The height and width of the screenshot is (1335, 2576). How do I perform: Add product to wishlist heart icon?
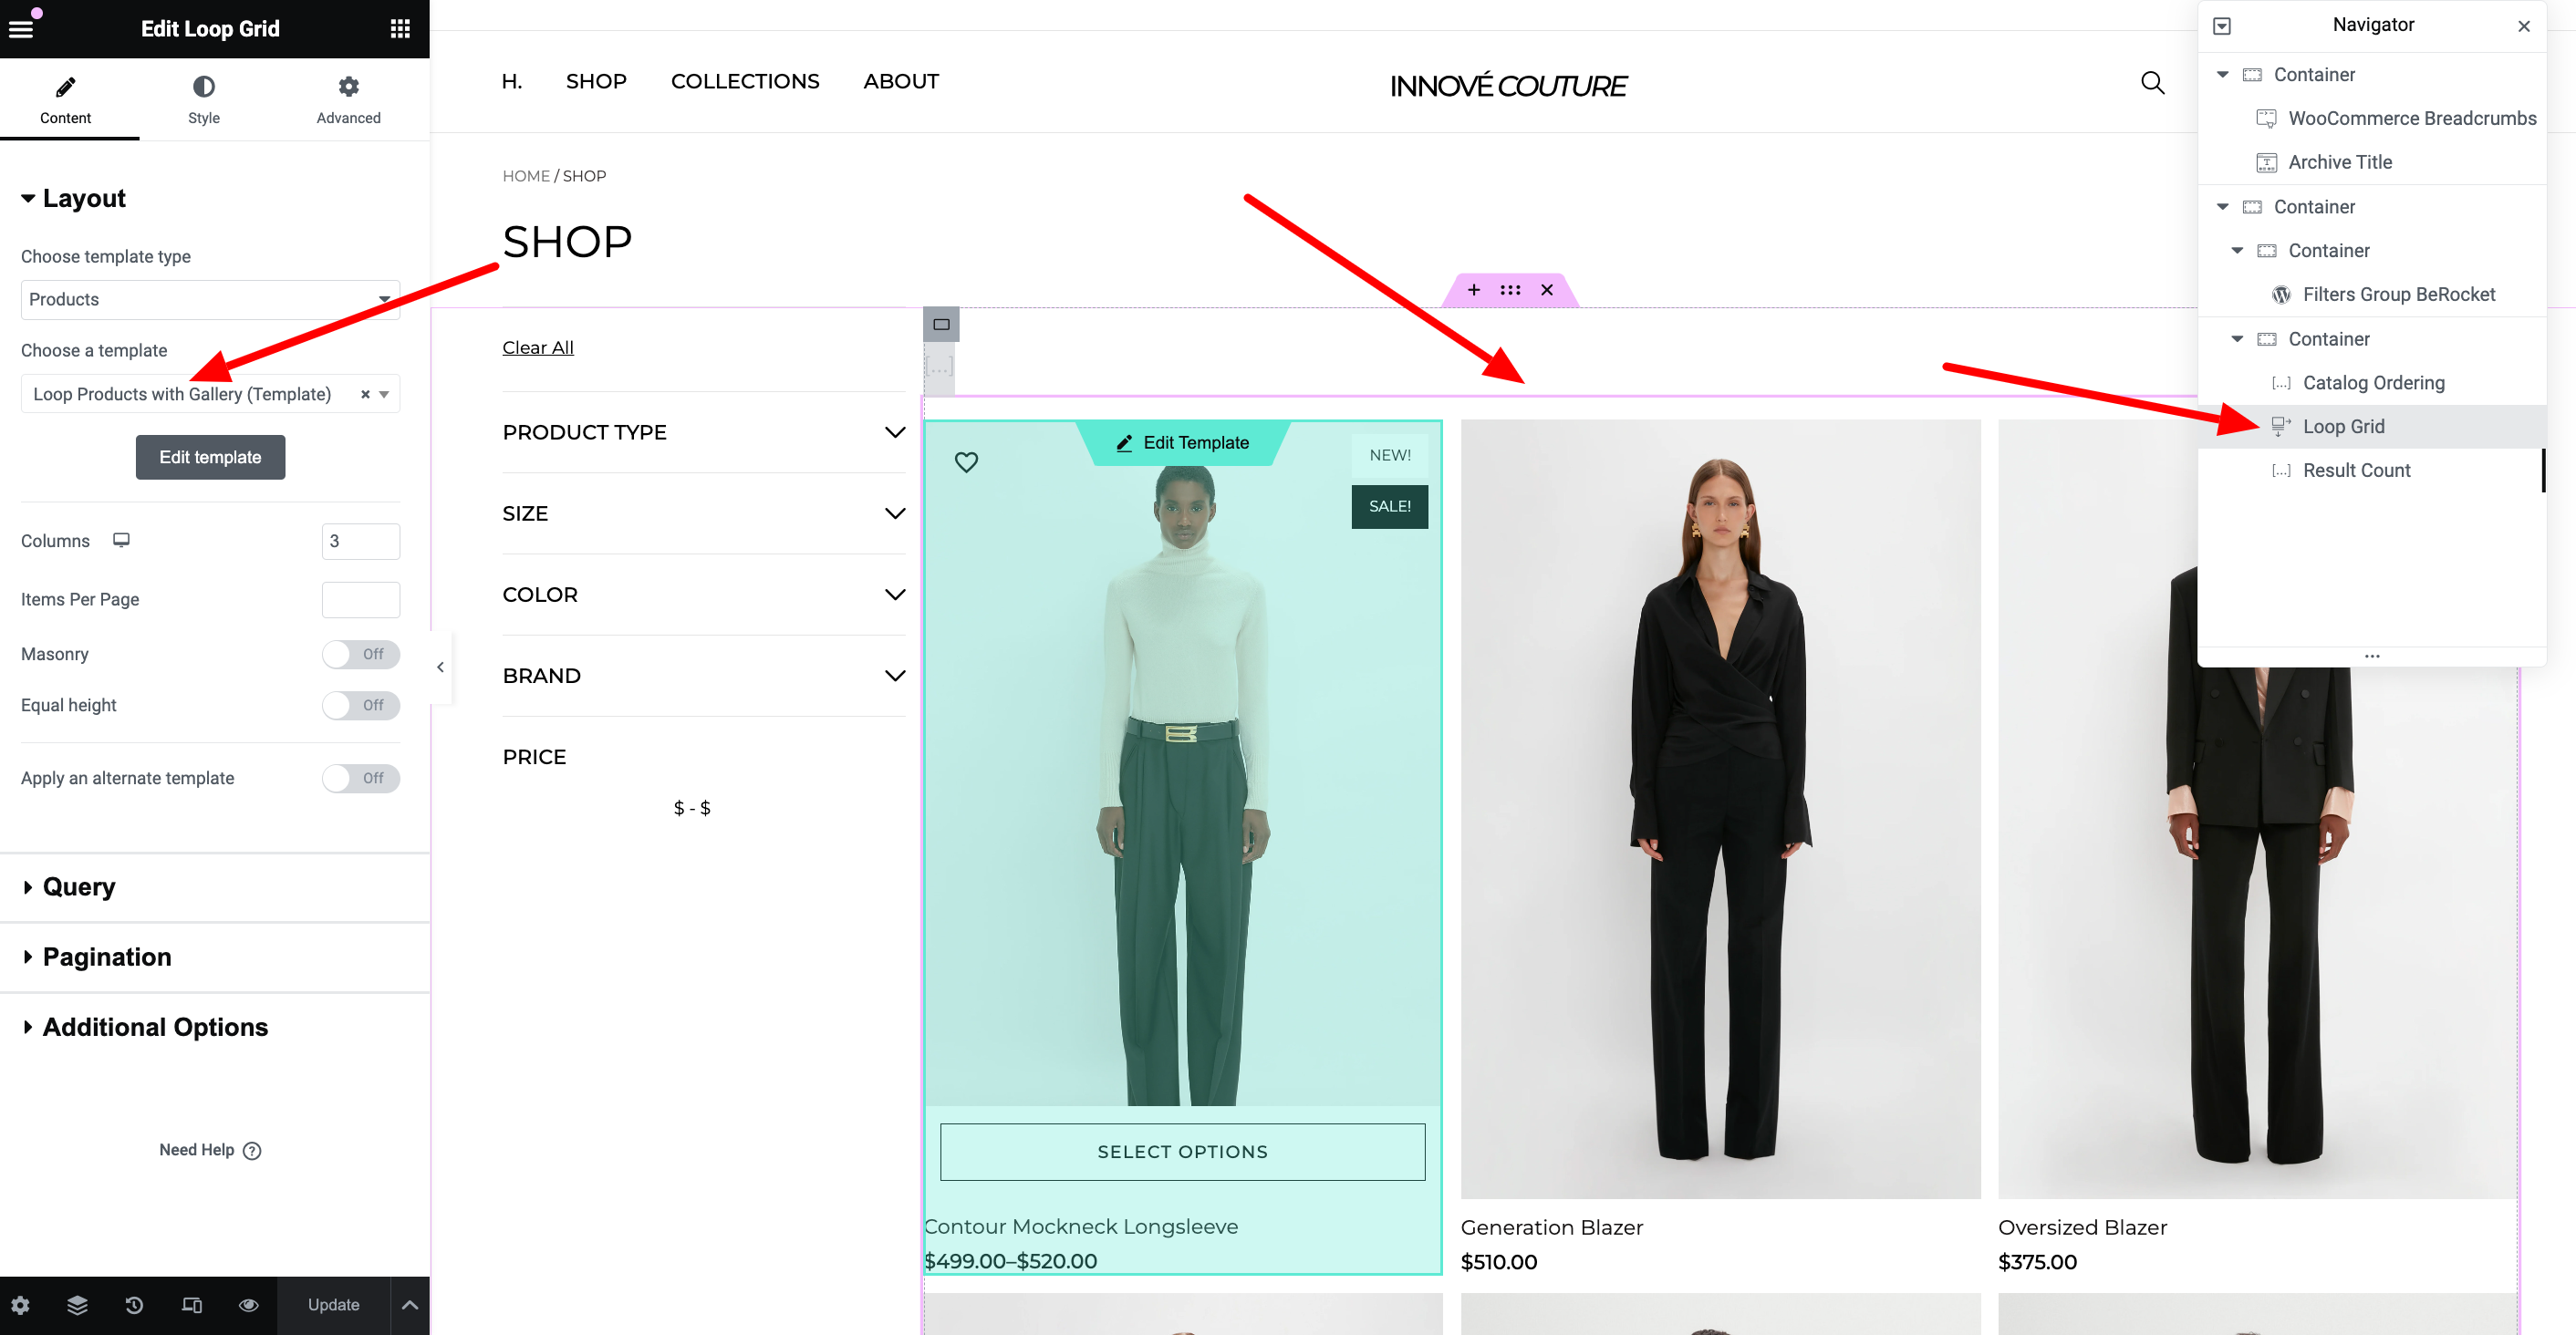[x=966, y=462]
